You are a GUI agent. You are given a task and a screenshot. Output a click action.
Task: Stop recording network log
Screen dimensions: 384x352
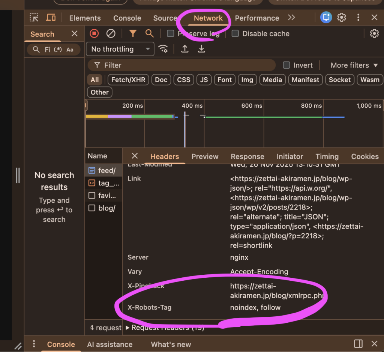94,34
